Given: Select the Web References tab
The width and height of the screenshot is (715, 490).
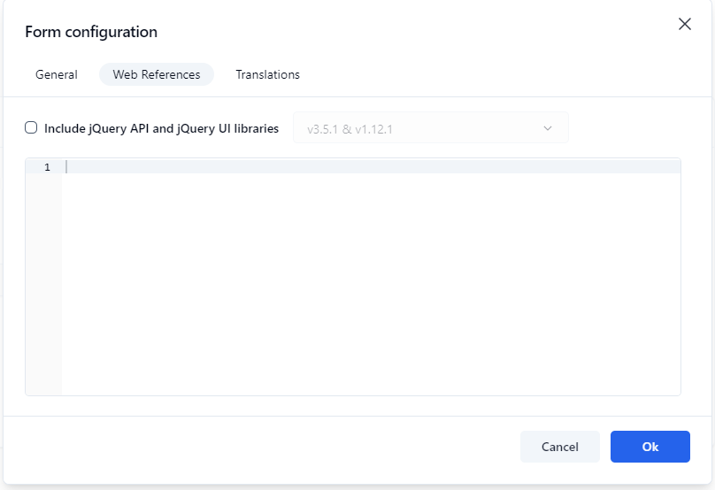Looking at the screenshot, I should (x=157, y=74).
